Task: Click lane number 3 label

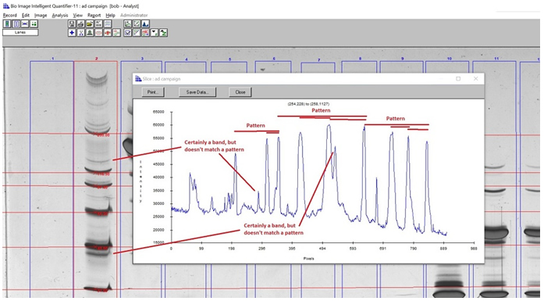Action: coord(142,59)
